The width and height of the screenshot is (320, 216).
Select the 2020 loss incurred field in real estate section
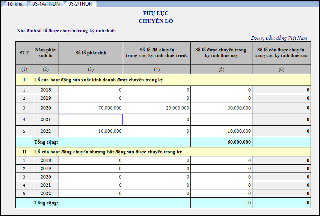91,177
